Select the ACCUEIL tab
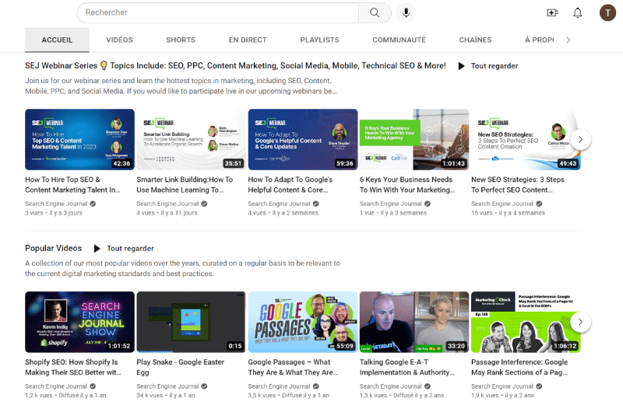Image resolution: width=623 pixels, height=412 pixels. (57, 40)
